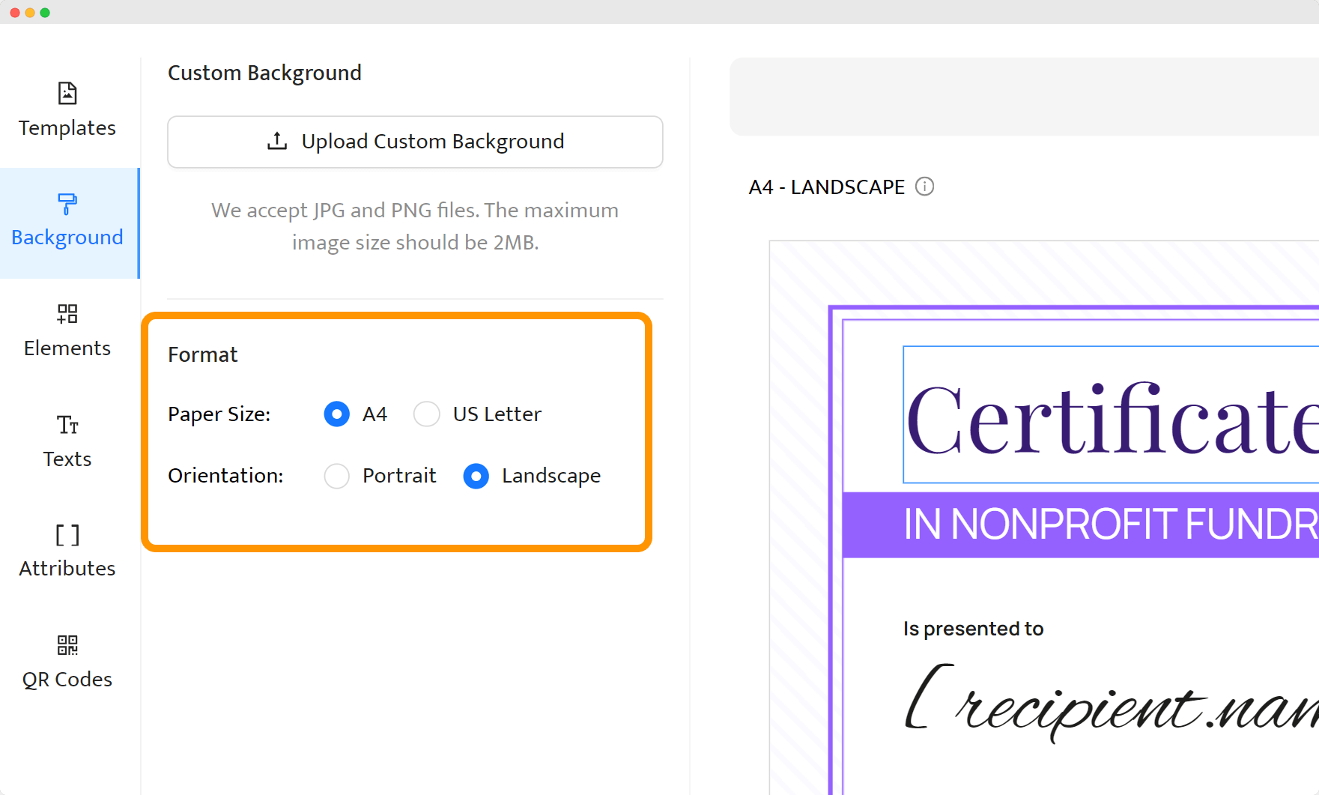The width and height of the screenshot is (1319, 795).
Task: Switch to the Templates tab label
Action: [67, 128]
